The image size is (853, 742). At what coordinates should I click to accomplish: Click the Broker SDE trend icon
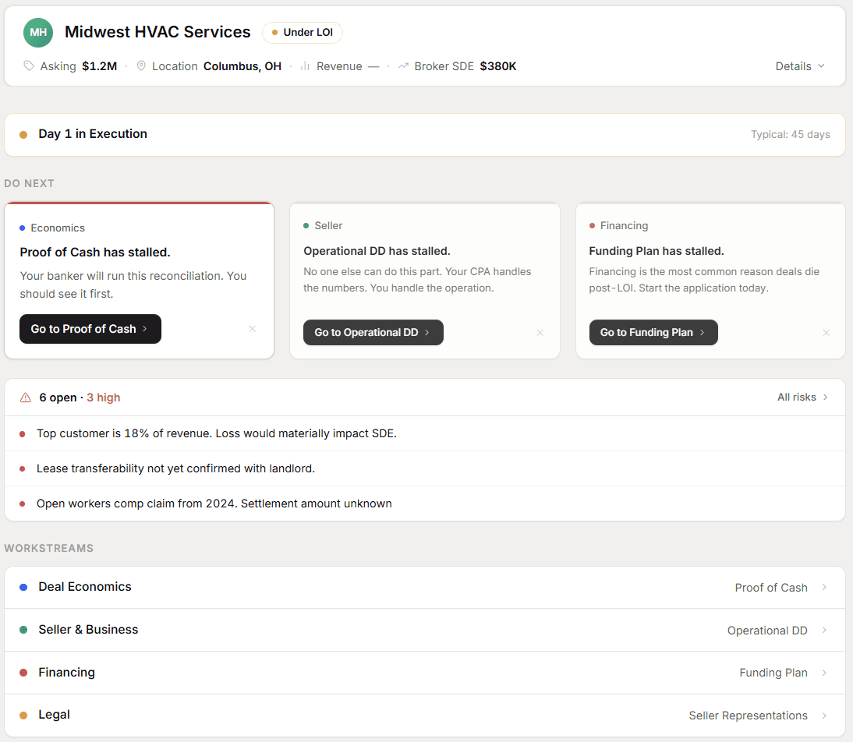point(403,65)
